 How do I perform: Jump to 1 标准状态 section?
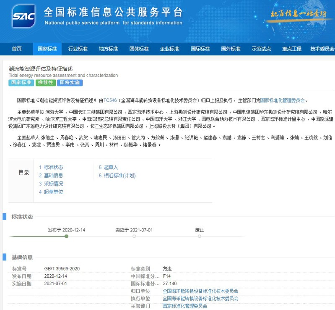(x=51, y=168)
